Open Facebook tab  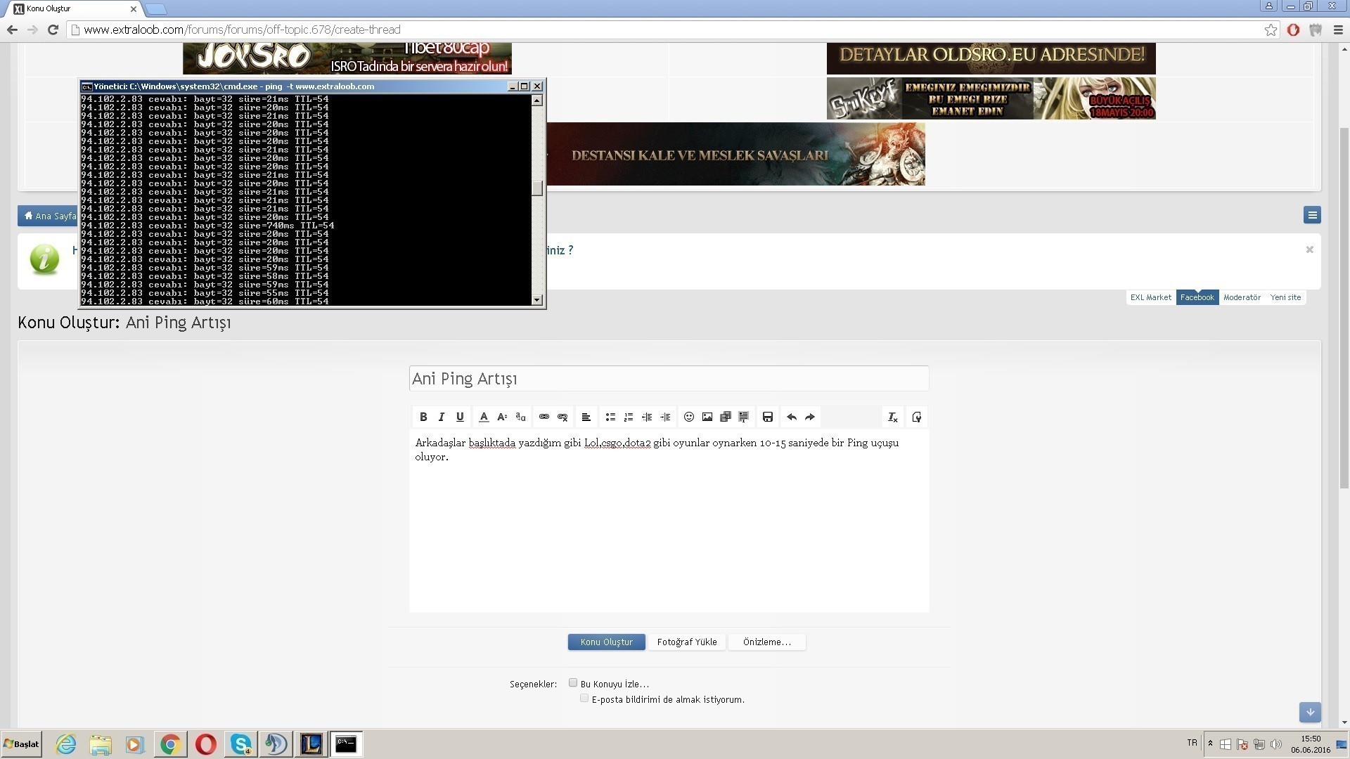point(1197,297)
